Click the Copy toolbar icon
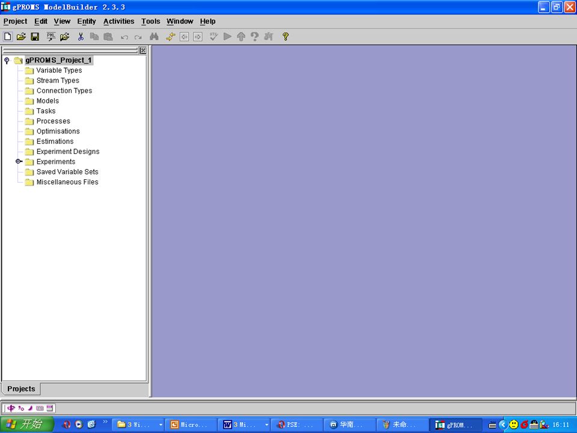This screenshot has height=433, width=577. click(94, 37)
